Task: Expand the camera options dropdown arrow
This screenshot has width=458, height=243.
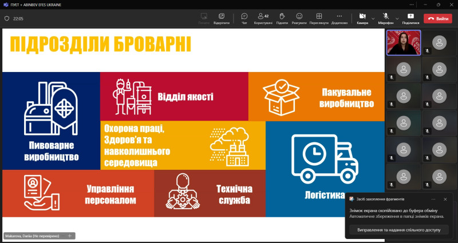Action: point(373,18)
